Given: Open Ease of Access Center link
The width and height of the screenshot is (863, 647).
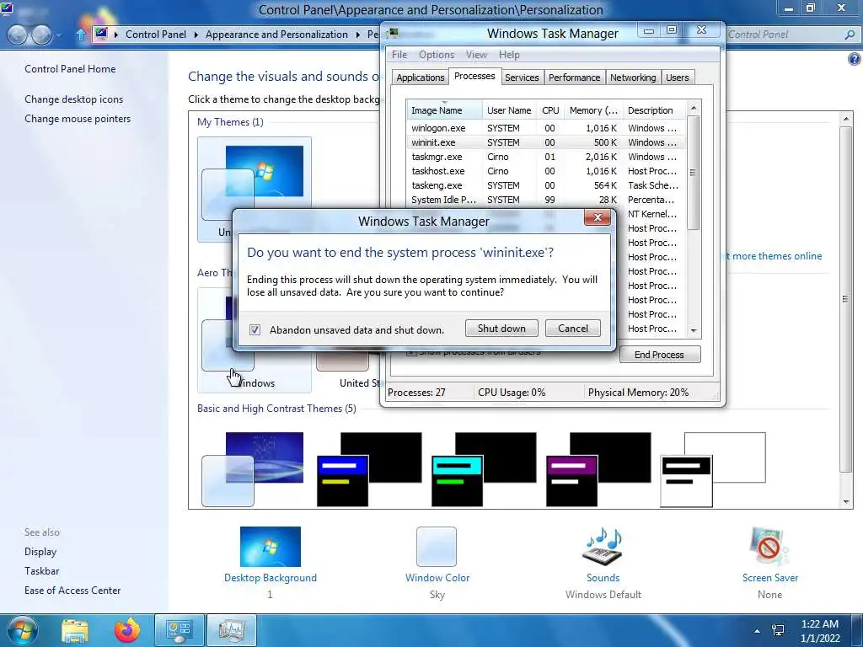Looking at the screenshot, I should pyautogui.click(x=72, y=590).
